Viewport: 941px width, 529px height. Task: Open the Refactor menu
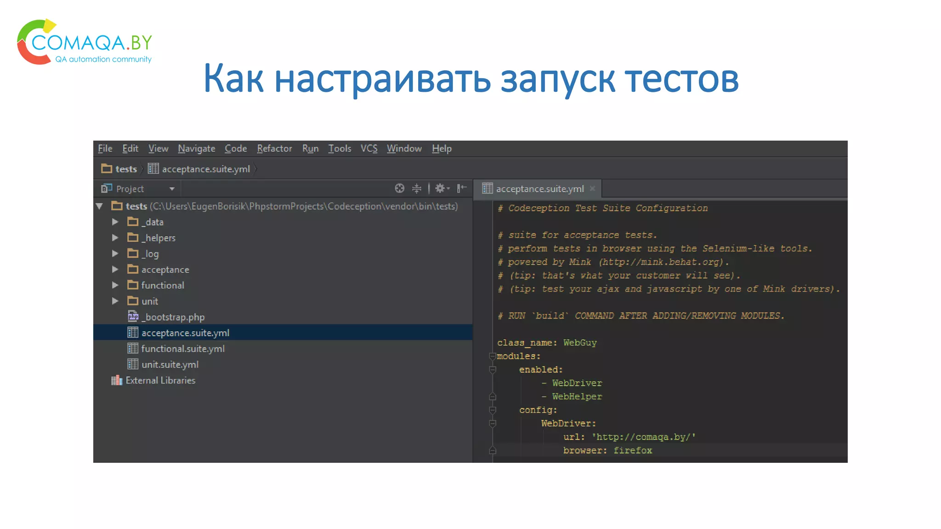[x=274, y=148]
